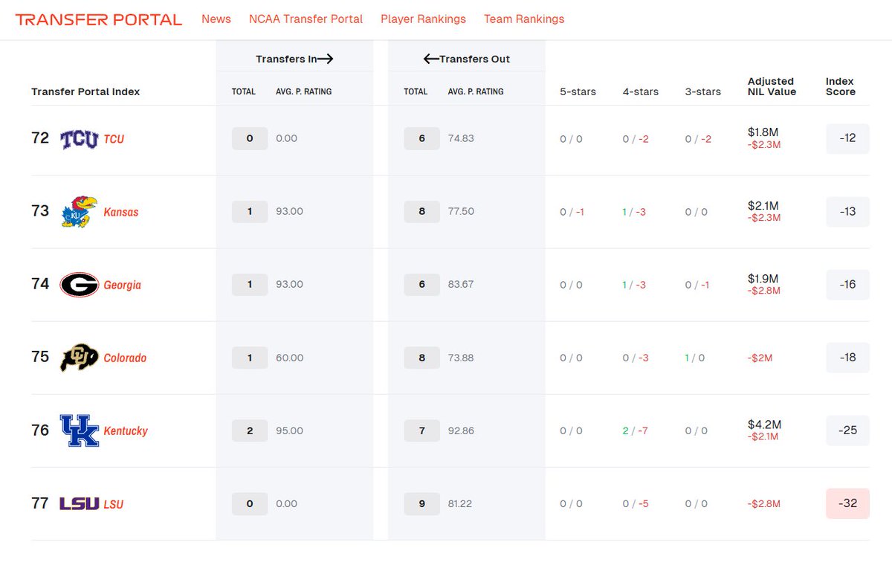Click Transfers Out AVG. P. RATING header
This screenshot has height=571, width=892.
476,91
